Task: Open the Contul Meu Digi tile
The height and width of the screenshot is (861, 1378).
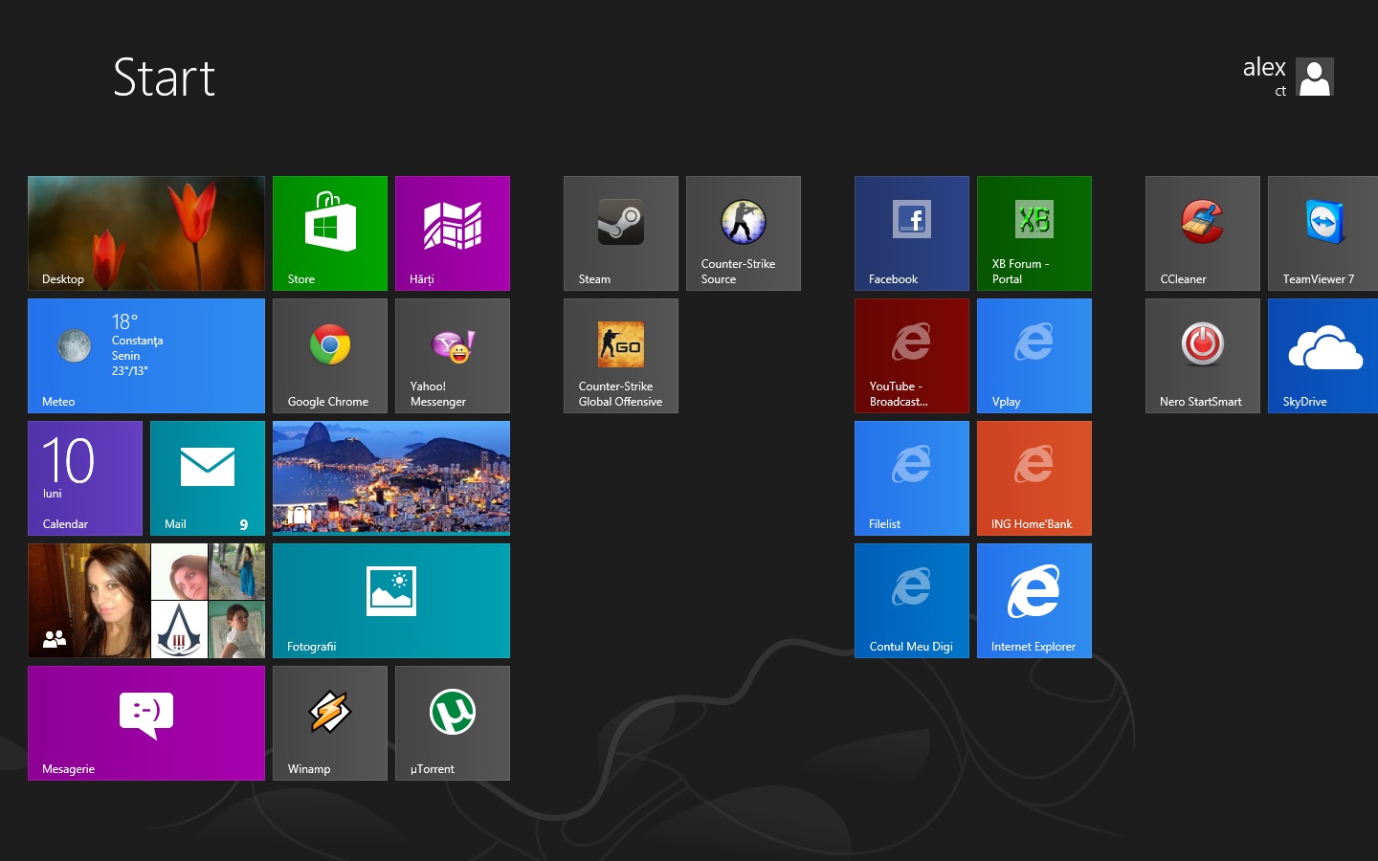Action: 912,601
